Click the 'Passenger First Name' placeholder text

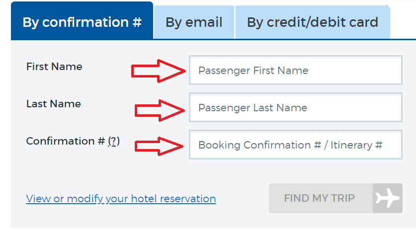tap(253, 71)
